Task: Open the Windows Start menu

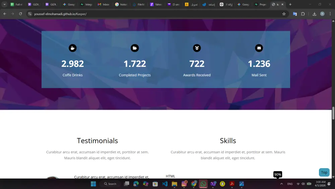Action: click(93, 184)
